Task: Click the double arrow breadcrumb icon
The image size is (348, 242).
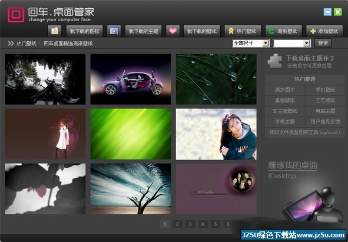Action: [x=11, y=44]
